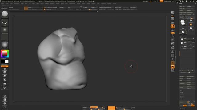This screenshot has width=197, height=110.
Task: Collapse the Subtool section header
Action: pyautogui.click(x=182, y=37)
